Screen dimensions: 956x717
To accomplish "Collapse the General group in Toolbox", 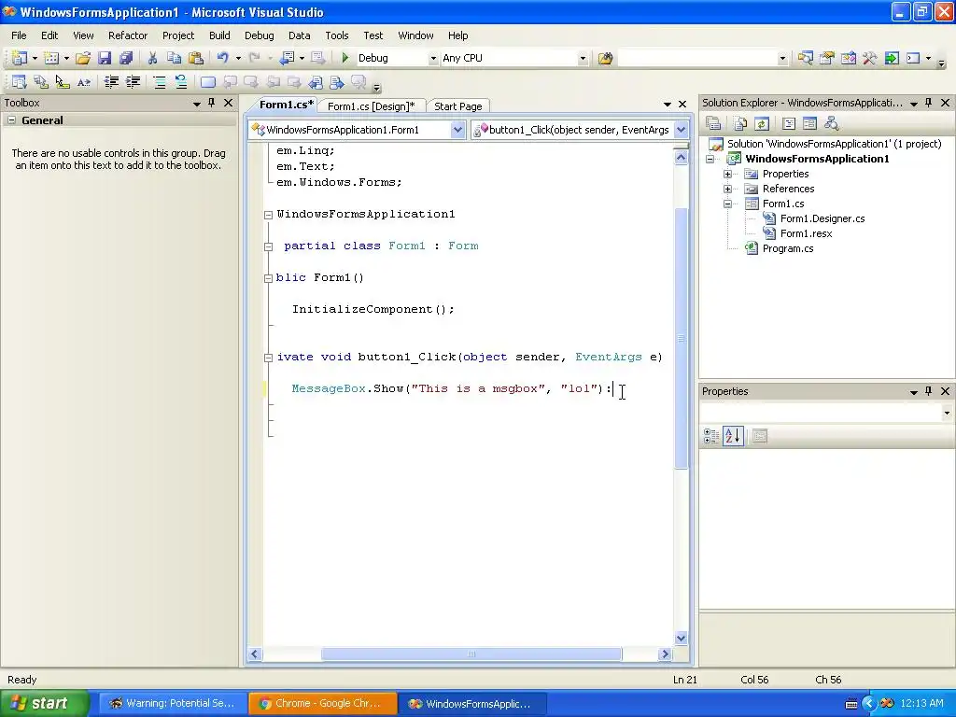I will (11, 120).
